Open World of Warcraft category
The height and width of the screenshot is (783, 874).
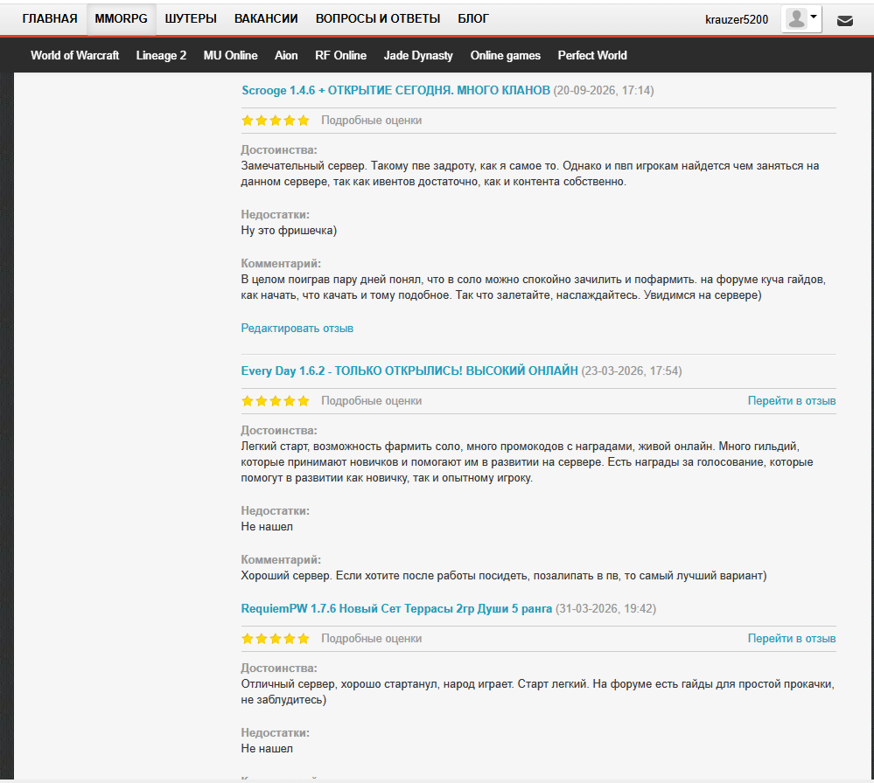[x=74, y=56]
